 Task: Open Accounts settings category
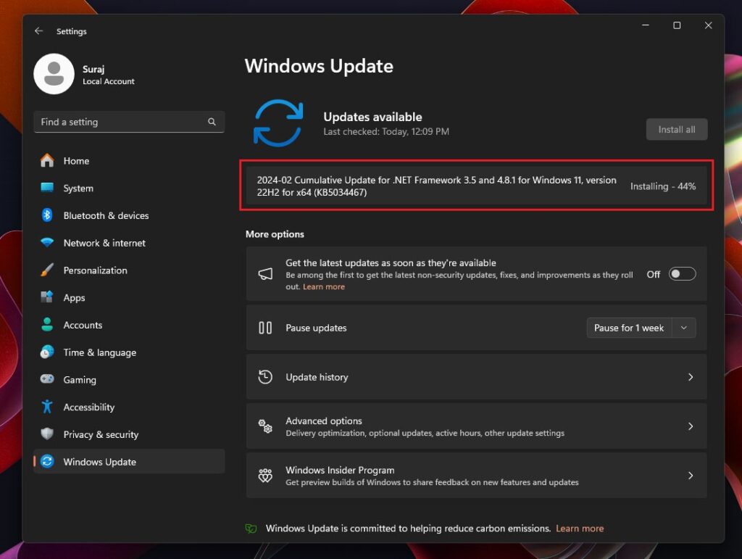tap(129, 325)
